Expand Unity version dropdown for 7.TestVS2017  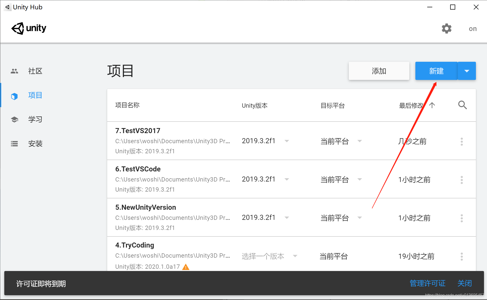(x=287, y=141)
